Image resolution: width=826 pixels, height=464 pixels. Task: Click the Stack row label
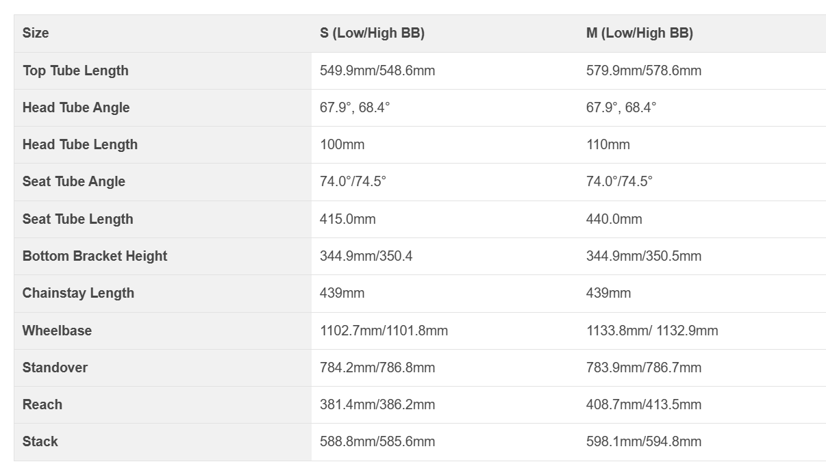click(40, 441)
